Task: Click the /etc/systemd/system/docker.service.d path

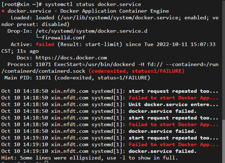Action: tap(91, 31)
